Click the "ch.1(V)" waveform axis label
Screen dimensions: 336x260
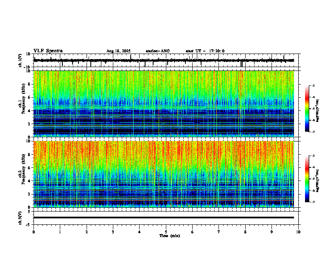pos(20,60)
